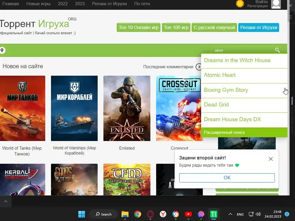Viewport: 295px width, 221px height.
Task: Click World of Warships title link
Action: coord(74,150)
